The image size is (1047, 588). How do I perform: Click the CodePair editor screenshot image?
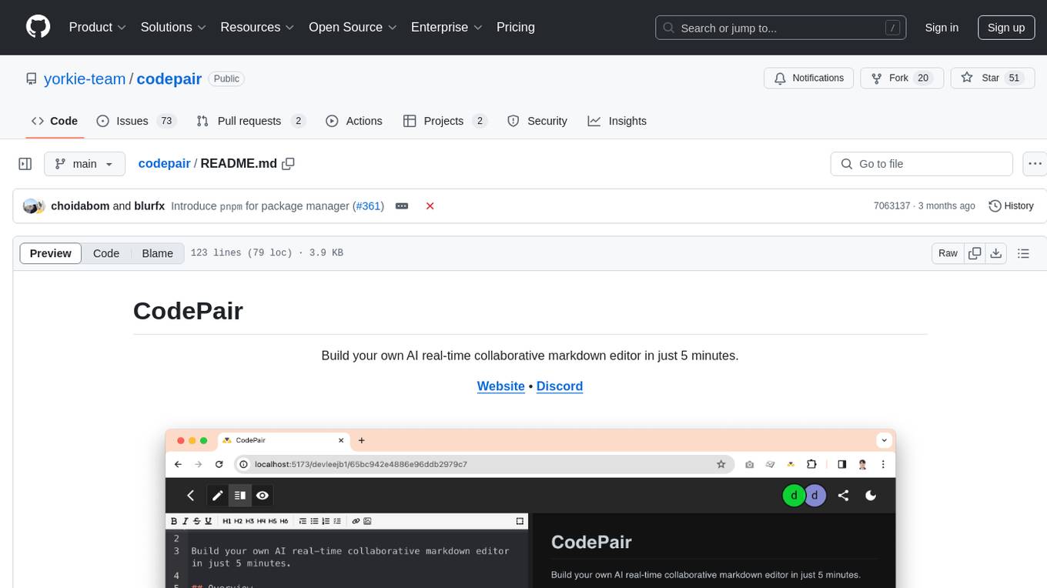point(530,508)
